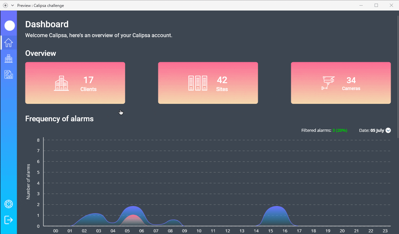Click the hour label "23" on the chart
399x234 pixels.
click(x=385, y=231)
